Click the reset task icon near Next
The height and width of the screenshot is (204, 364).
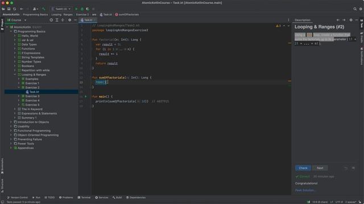click(x=346, y=168)
